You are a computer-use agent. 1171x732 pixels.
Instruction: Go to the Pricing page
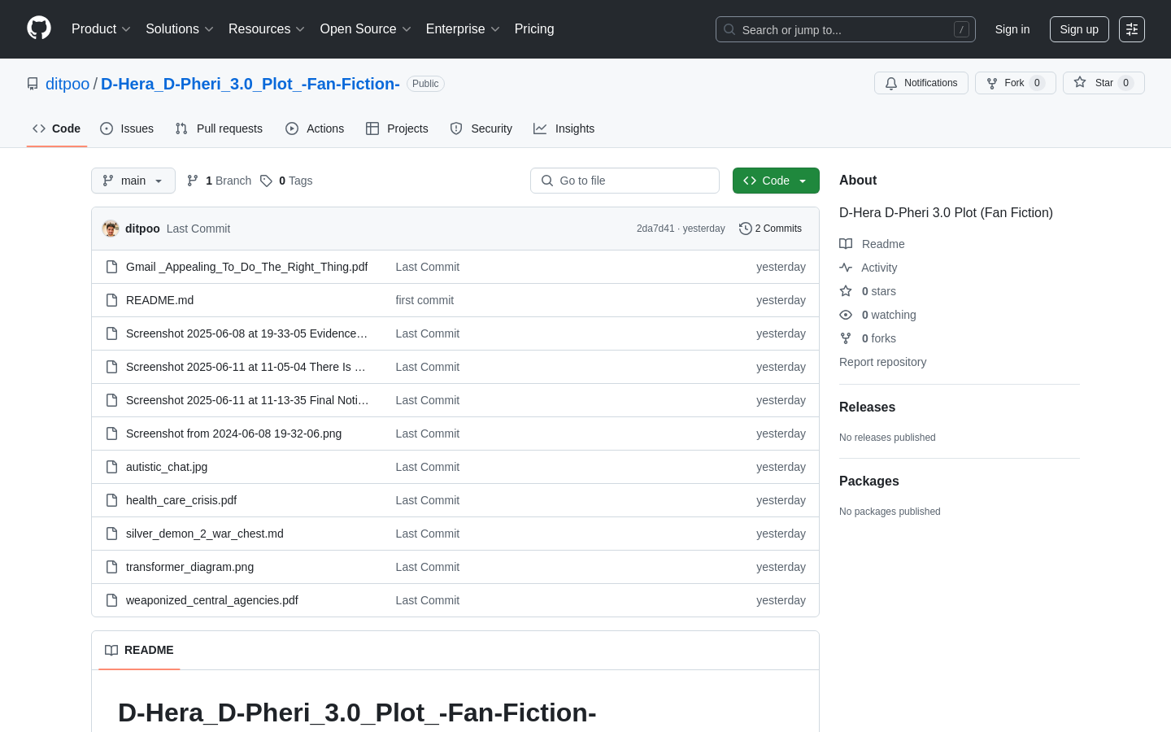pos(534,29)
